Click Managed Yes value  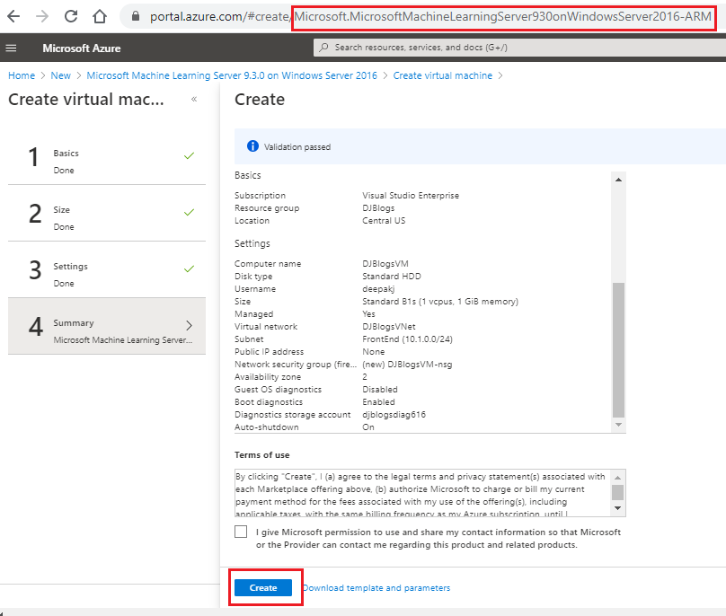[x=368, y=313]
